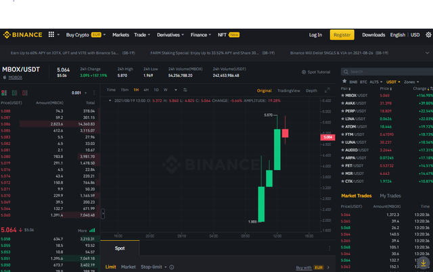
Task: Collapse the order book side panel handle
Action: pos(103,213)
